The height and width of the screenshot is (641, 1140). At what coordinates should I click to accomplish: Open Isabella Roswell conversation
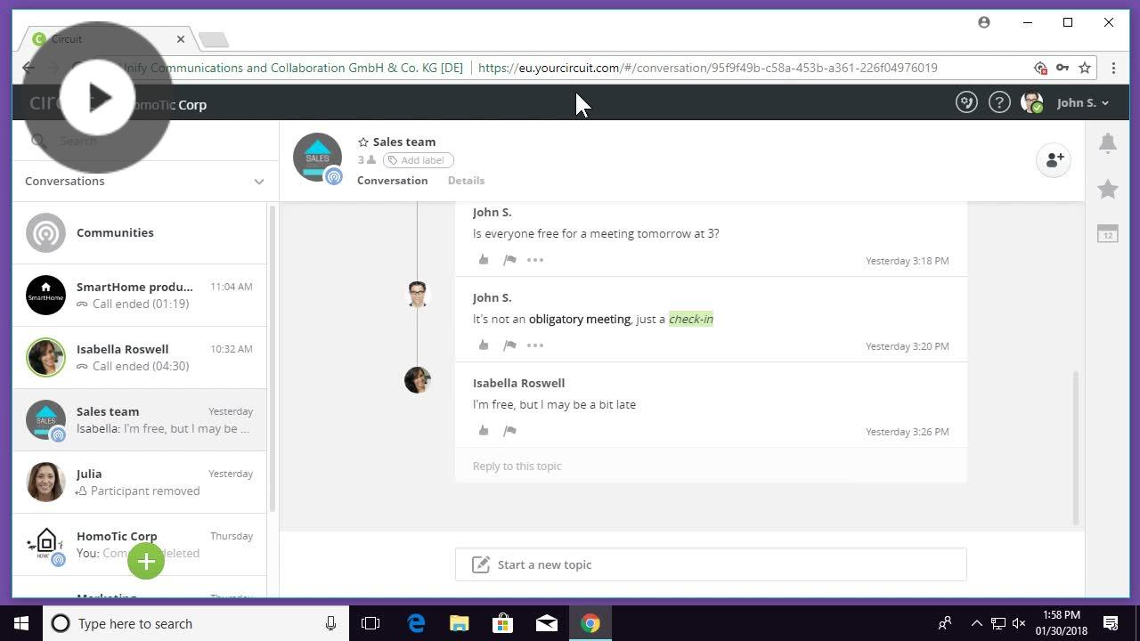pyautogui.click(x=139, y=357)
